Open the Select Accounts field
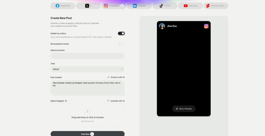Image resolution: width=265 pixels, height=136 pixels. [x=87, y=56]
